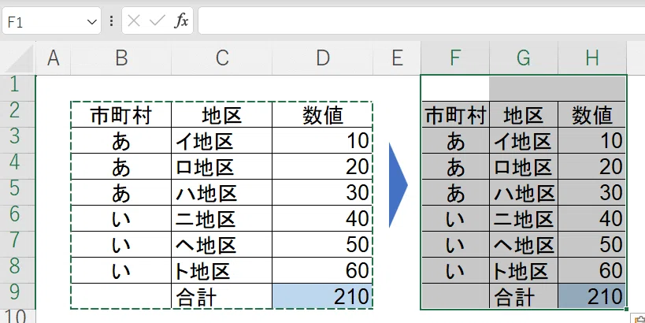Click cell G2 containing 地区
The image size is (645, 323).
coord(524,114)
